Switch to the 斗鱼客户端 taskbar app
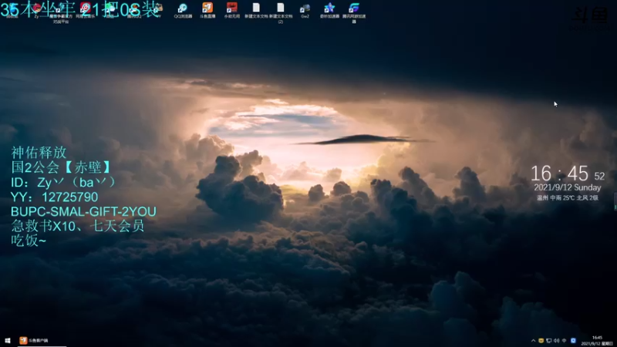The image size is (617, 347). click(42, 340)
